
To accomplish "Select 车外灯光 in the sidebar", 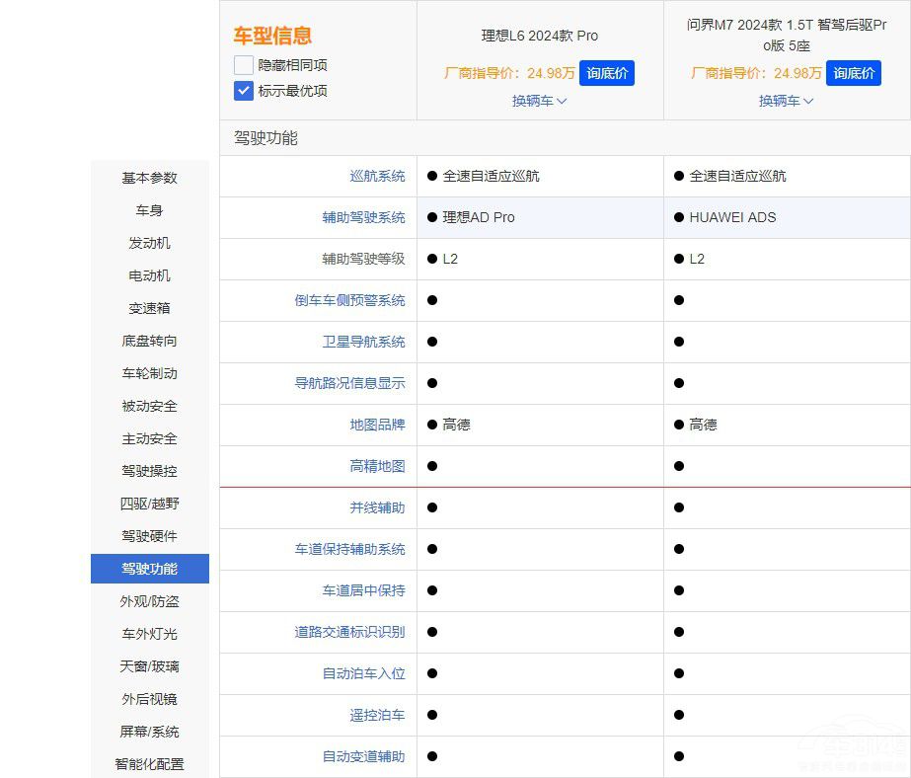I will [149, 634].
